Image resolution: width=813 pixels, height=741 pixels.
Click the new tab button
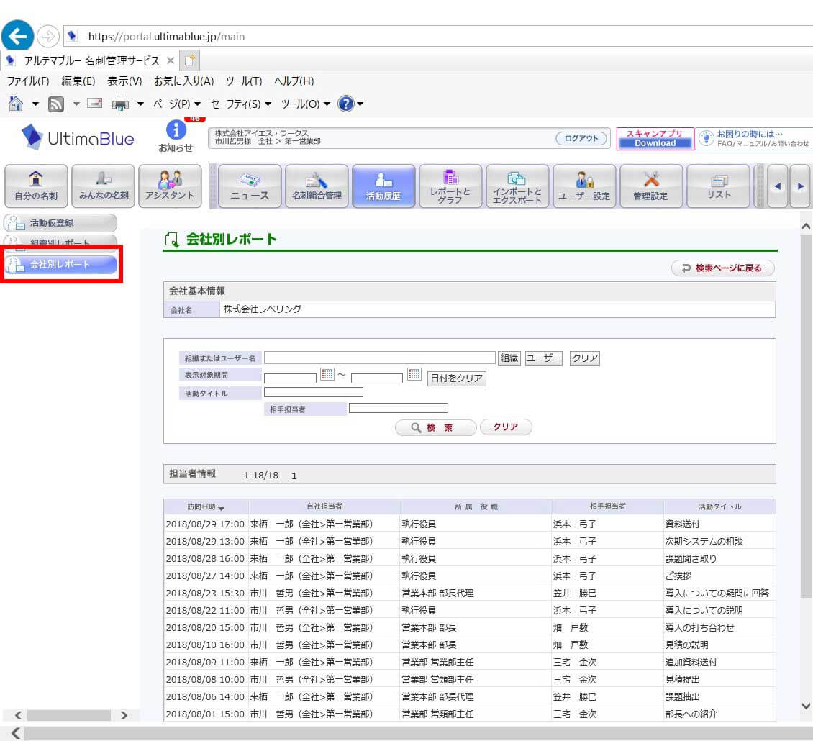point(190,60)
